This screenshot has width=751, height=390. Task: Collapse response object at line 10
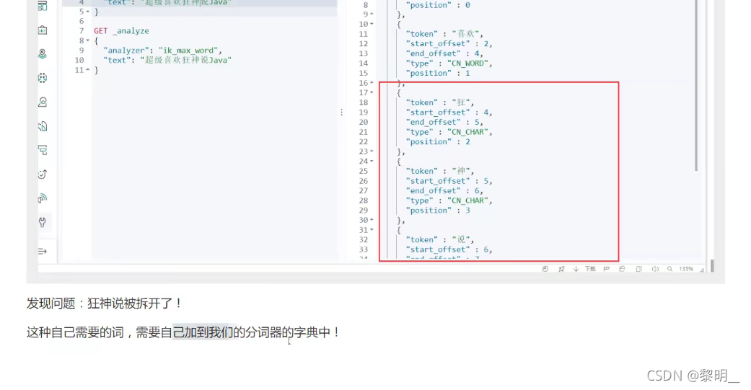(372, 24)
